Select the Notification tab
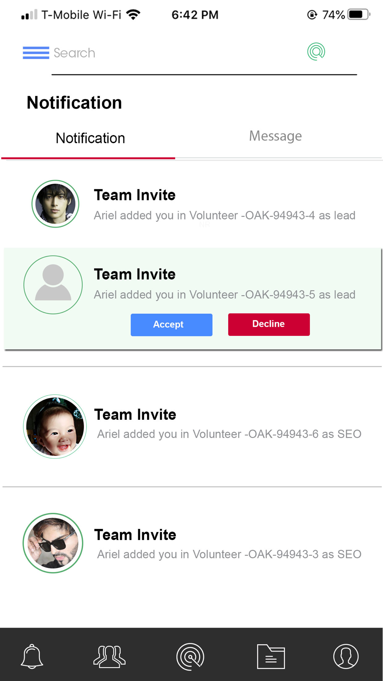 pyautogui.click(x=90, y=138)
